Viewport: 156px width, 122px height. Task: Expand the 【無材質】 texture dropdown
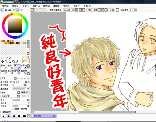[19, 96]
